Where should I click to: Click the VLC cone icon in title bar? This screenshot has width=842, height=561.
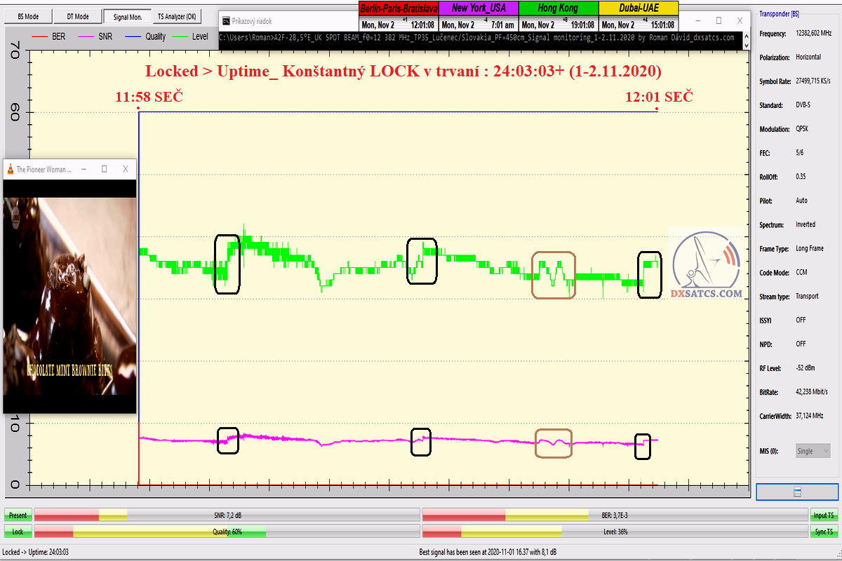(10, 169)
